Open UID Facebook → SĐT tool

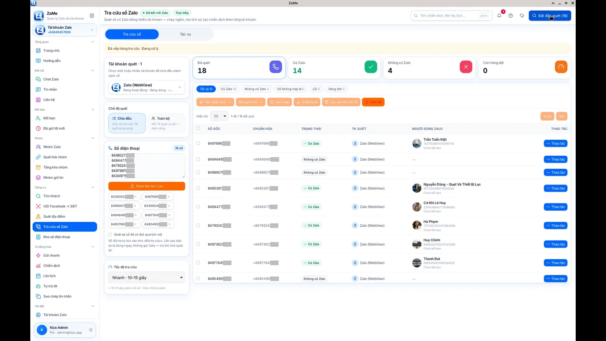click(65, 206)
